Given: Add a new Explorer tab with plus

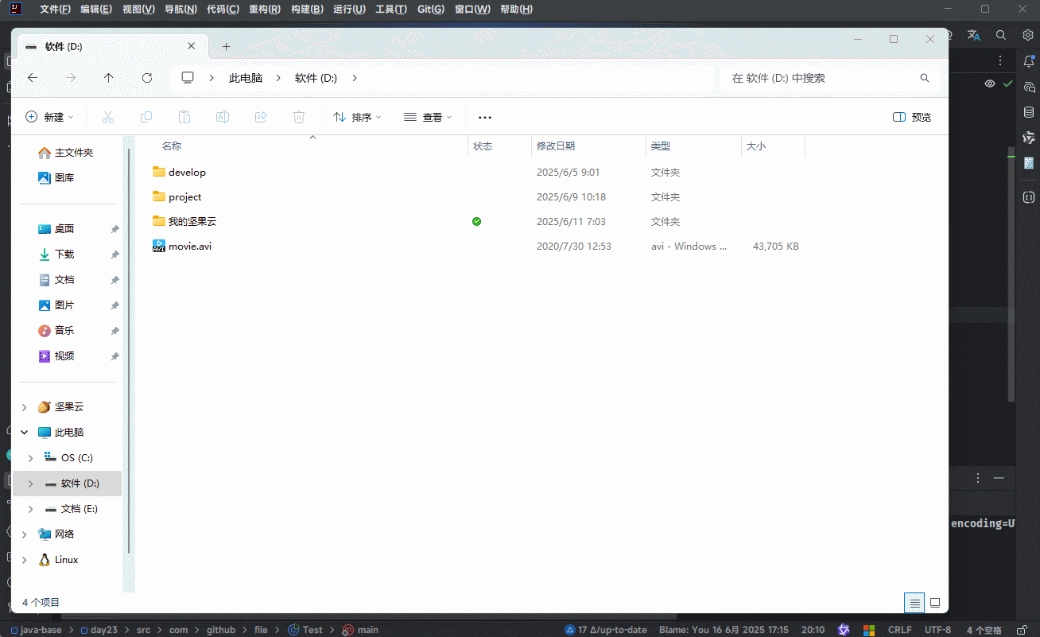Looking at the screenshot, I should [226, 47].
